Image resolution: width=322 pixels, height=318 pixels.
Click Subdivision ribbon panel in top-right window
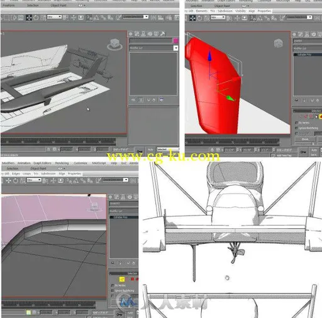225,11
